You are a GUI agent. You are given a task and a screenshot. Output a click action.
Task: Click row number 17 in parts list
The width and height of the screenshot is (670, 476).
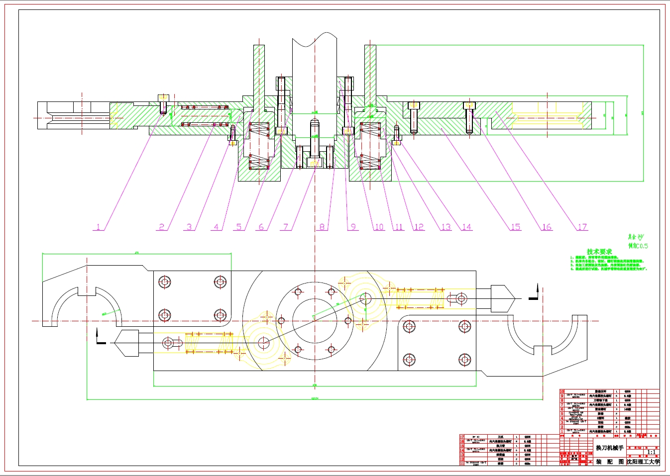click(x=462, y=437)
